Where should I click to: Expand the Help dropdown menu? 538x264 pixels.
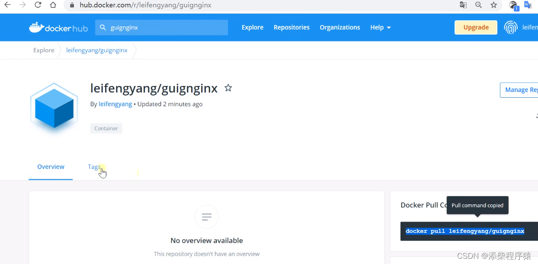coord(381,27)
